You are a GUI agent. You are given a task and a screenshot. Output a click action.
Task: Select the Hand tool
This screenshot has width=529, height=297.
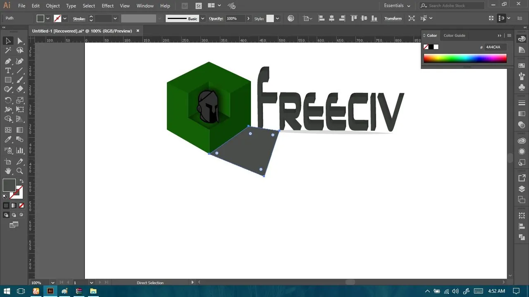click(x=8, y=171)
